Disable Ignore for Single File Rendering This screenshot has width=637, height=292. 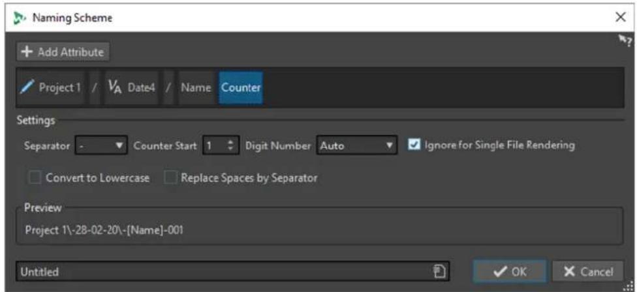click(x=414, y=145)
